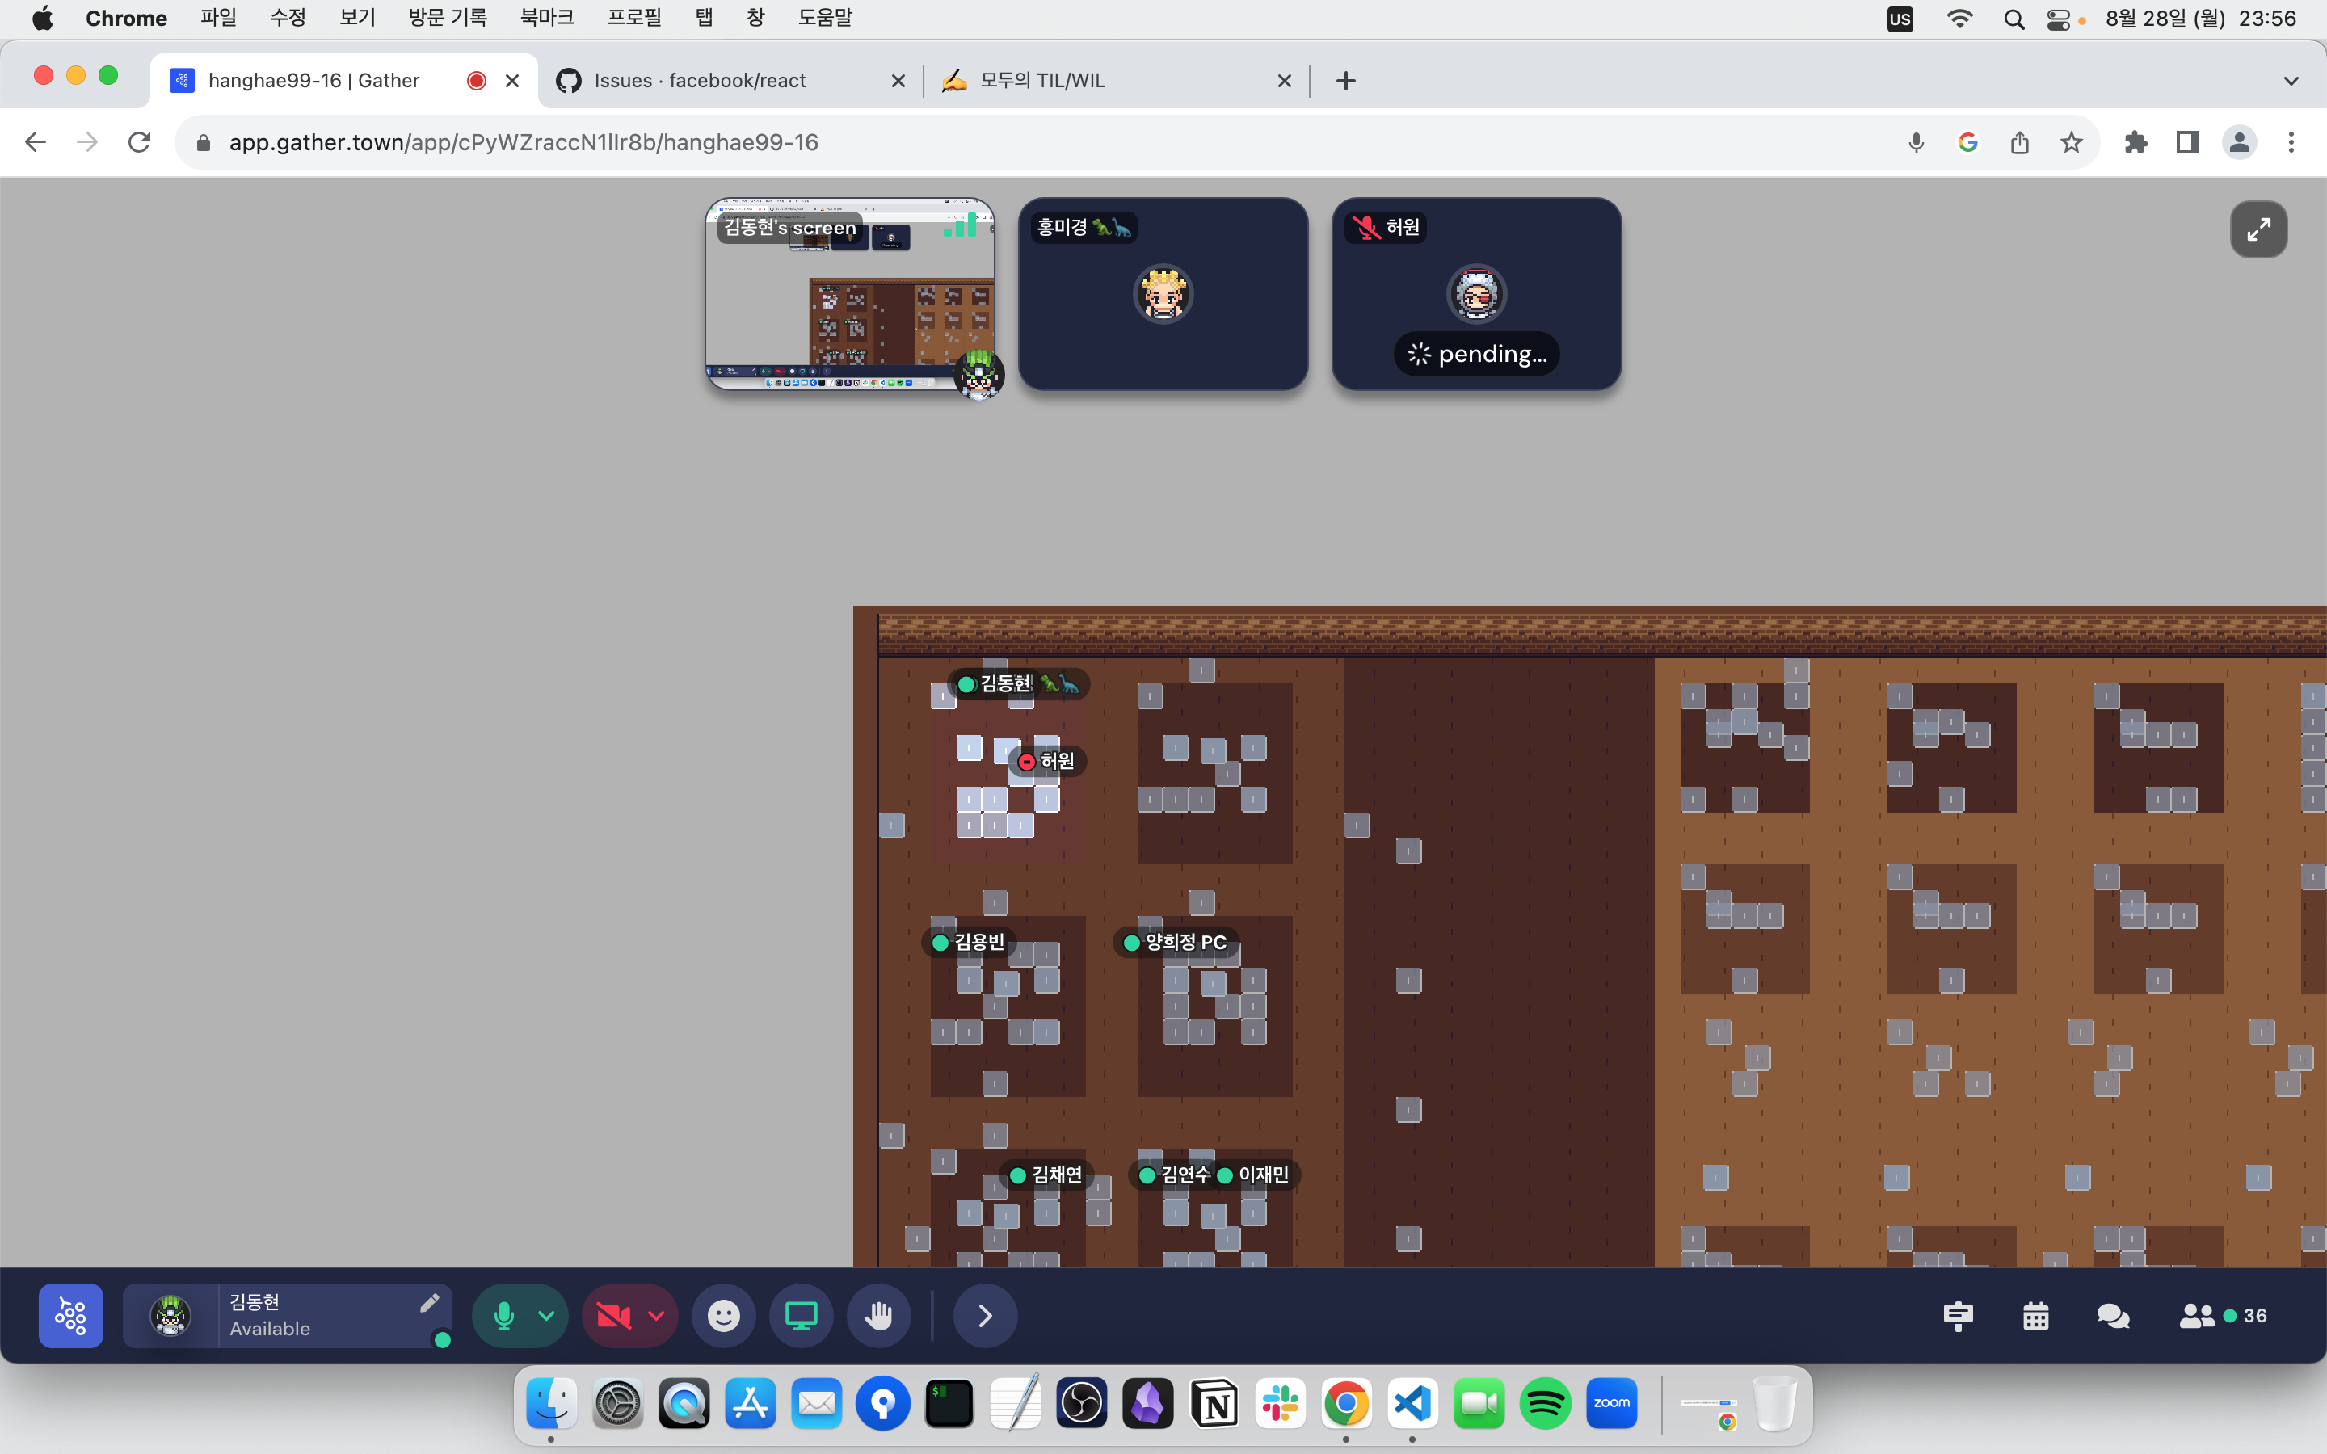Open the 북마크 menu

(546, 19)
